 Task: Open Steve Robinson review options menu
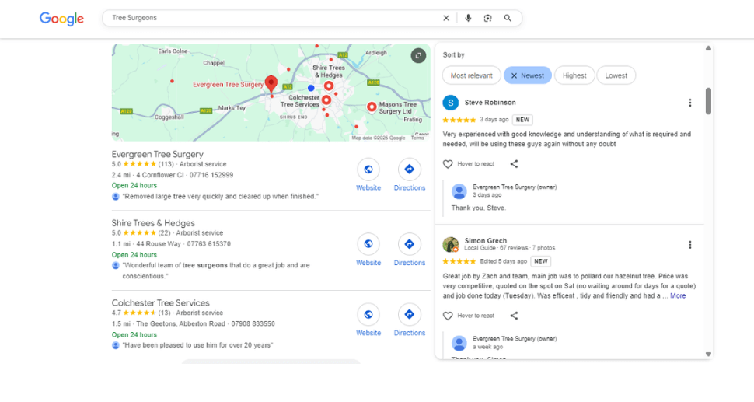click(x=690, y=103)
